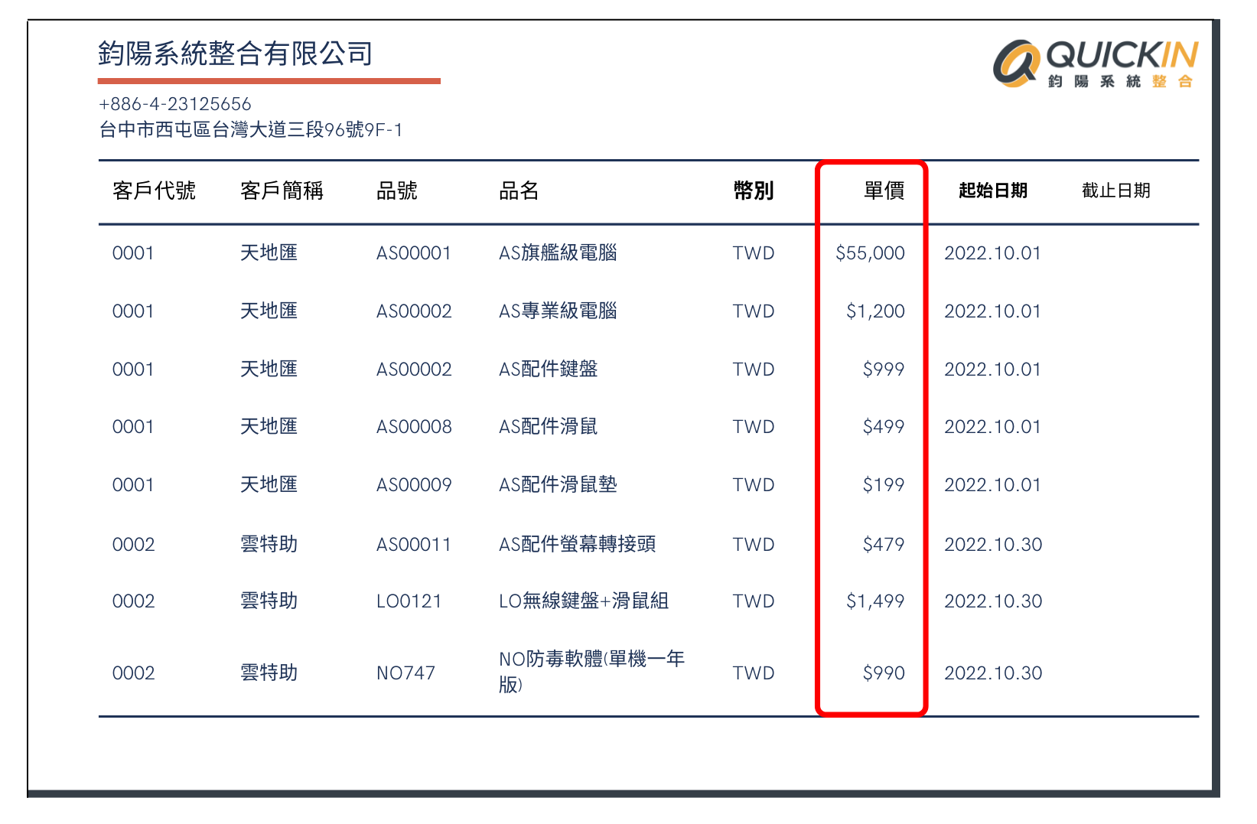Click the 幣別 column header

[x=754, y=191]
